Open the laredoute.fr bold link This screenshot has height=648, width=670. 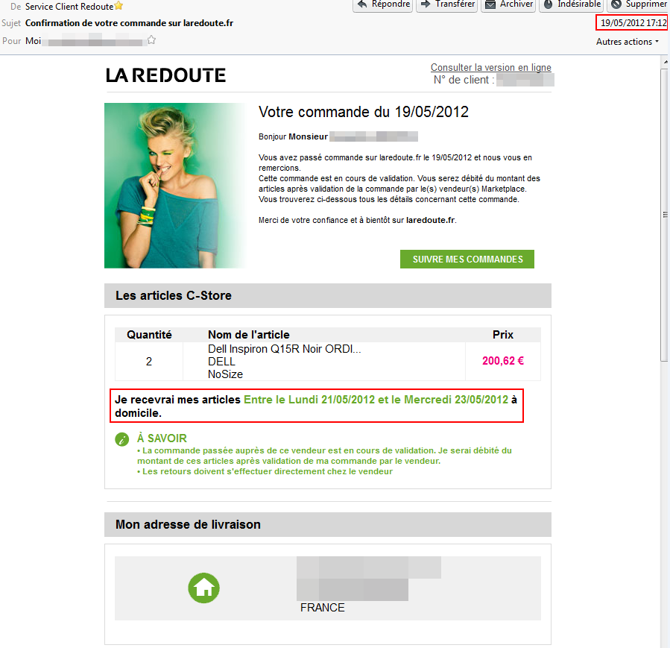point(430,220)
